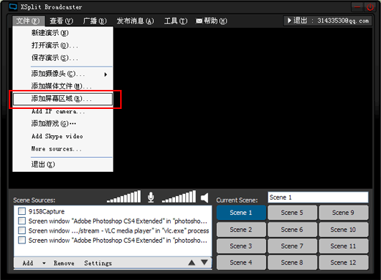Choose 新建演示 from the menu
The image size is (381, 280).
(63, 33)
